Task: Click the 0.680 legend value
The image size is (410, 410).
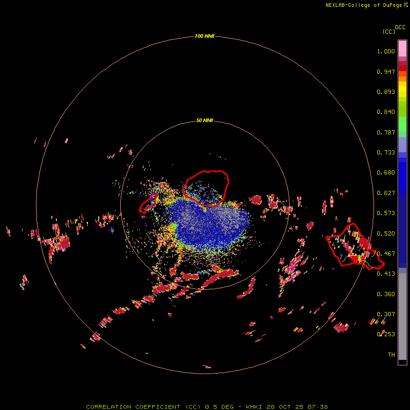Action: tap(386, 173)
